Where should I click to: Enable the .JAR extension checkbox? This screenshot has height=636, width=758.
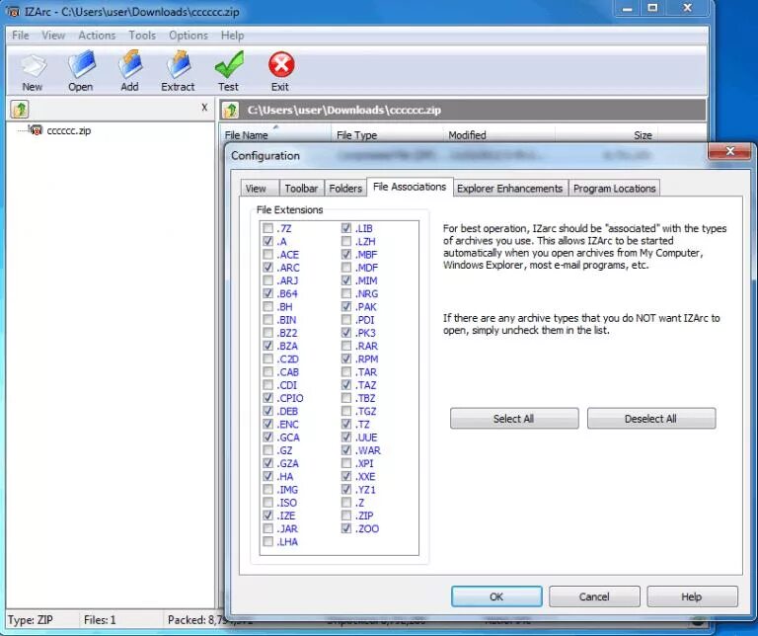coord(267,528)
